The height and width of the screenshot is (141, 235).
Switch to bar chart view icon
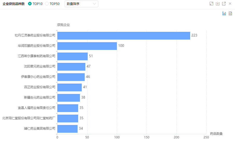[x=224, y=13]
